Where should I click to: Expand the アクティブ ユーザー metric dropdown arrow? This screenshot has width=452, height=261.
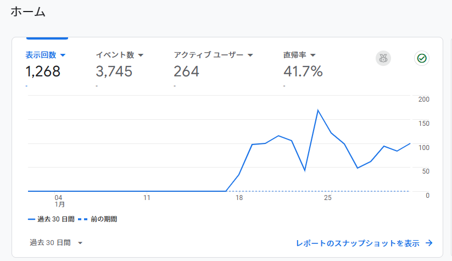point(250,55)
